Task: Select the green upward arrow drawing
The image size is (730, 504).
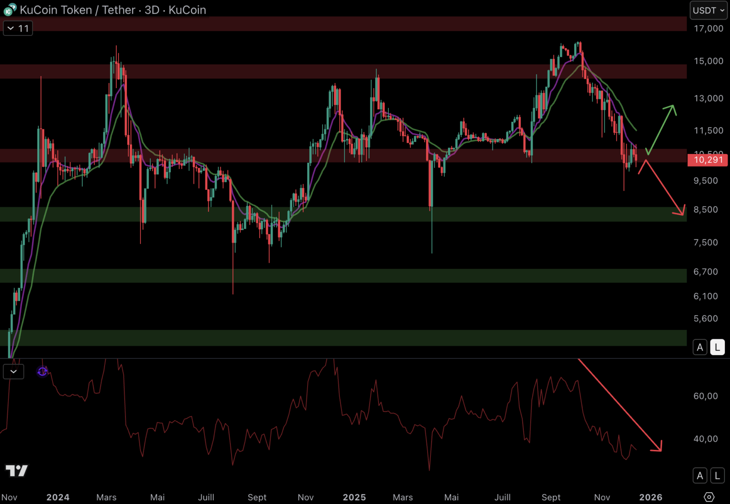Action: (660, 129)
